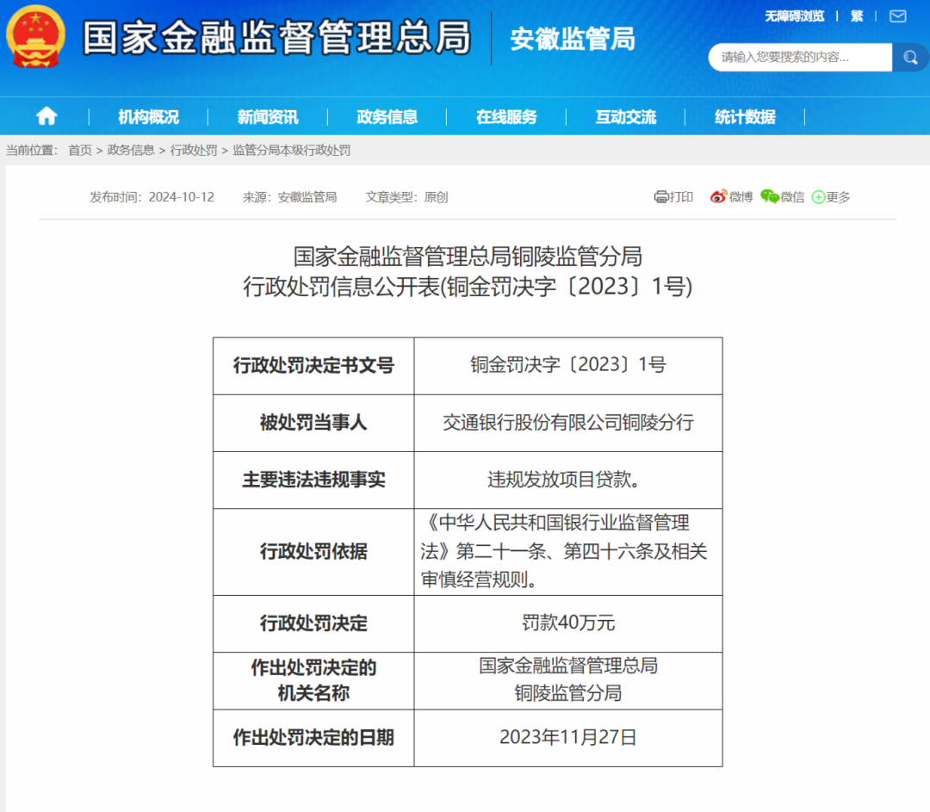Click the national emblem logo
This screenshot has width=930, height=812.
(x=35, y=37)
